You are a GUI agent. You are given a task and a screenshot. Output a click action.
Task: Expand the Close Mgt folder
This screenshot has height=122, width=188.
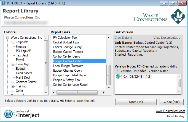[13, 64]
